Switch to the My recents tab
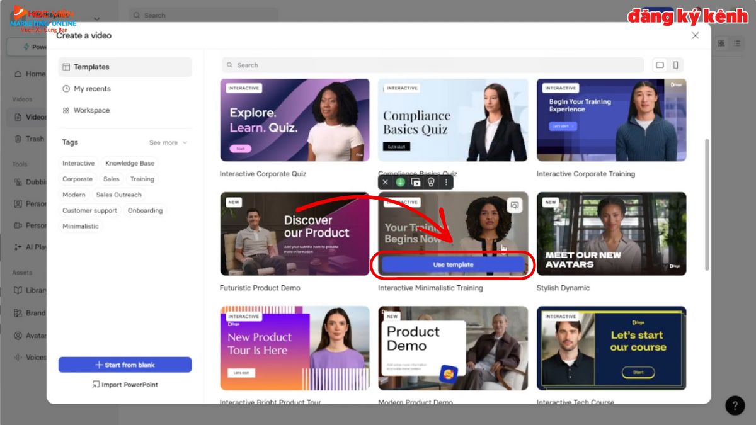The width and height of the screenshot is (756, 425). click(90, 89)
